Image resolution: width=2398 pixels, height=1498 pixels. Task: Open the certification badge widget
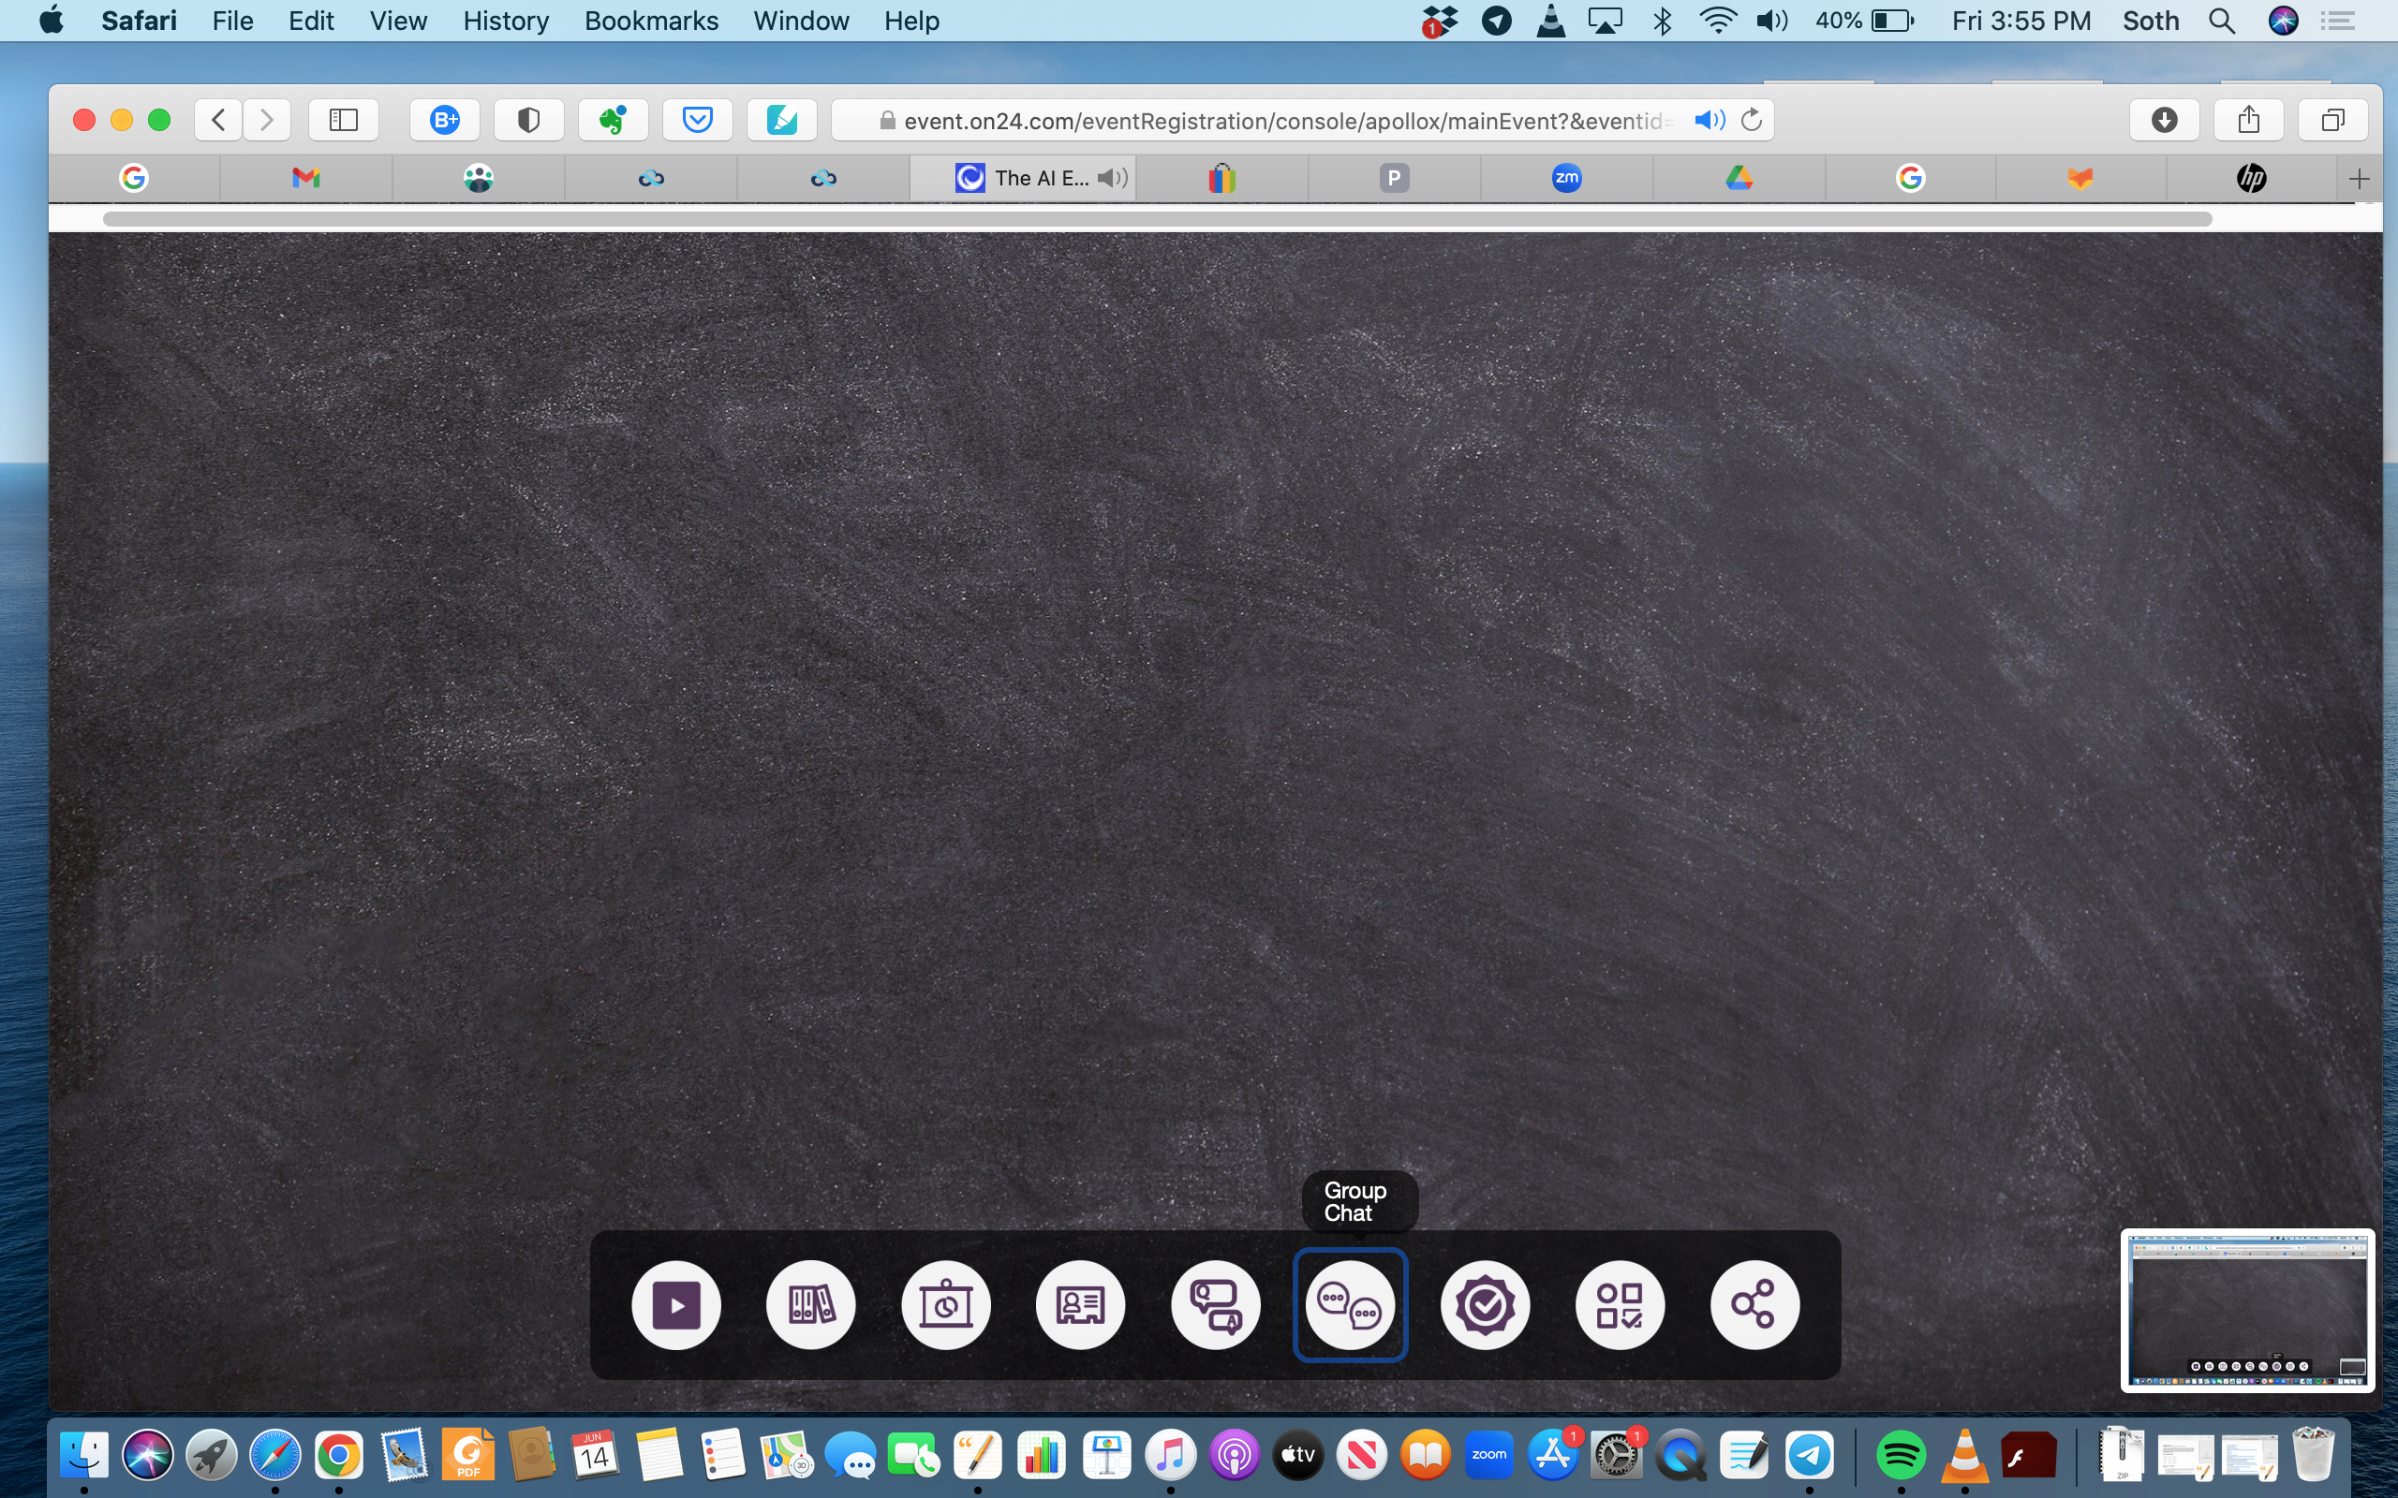(x=1485, y=1305)
